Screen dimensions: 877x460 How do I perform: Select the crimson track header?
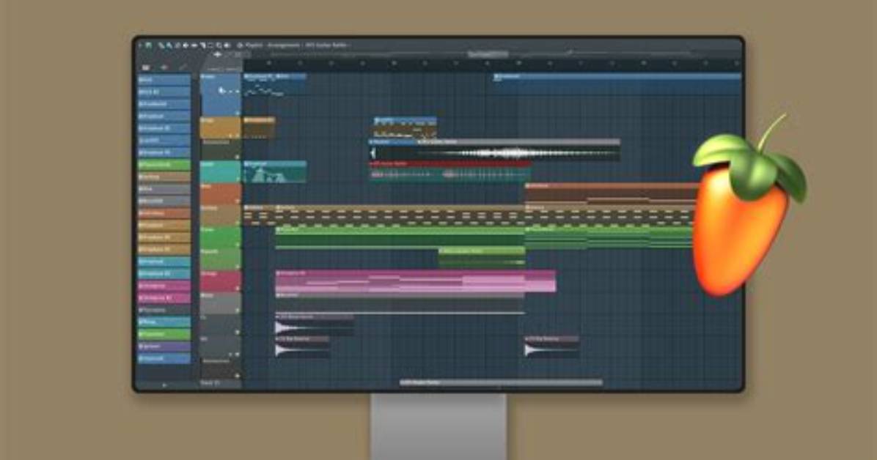pyautogui.click(x=221, y=281)
